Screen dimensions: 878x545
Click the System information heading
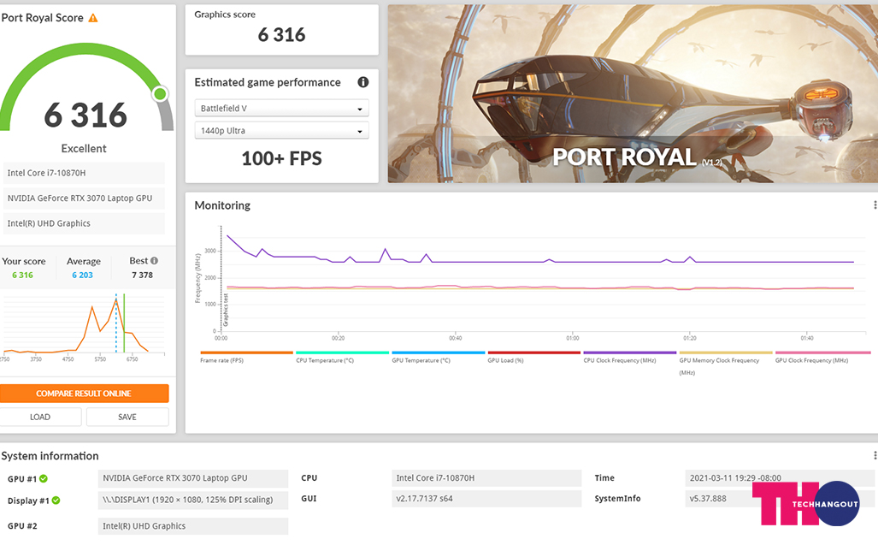50,456
